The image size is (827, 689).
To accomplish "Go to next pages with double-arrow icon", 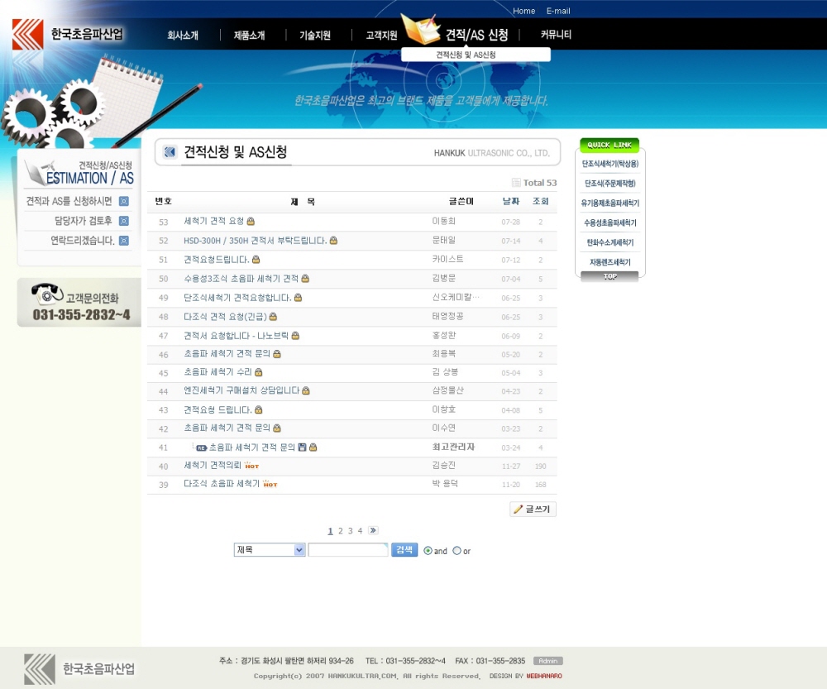I will (373, 531).
